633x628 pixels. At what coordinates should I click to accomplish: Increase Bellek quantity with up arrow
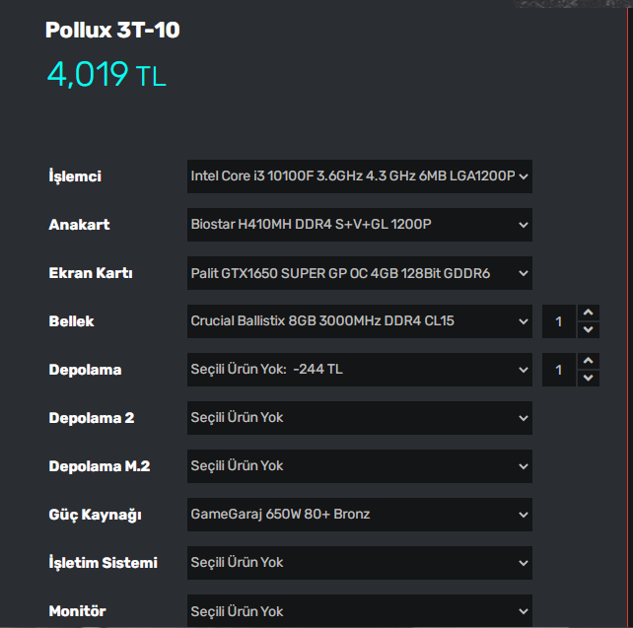click(589, 314)
